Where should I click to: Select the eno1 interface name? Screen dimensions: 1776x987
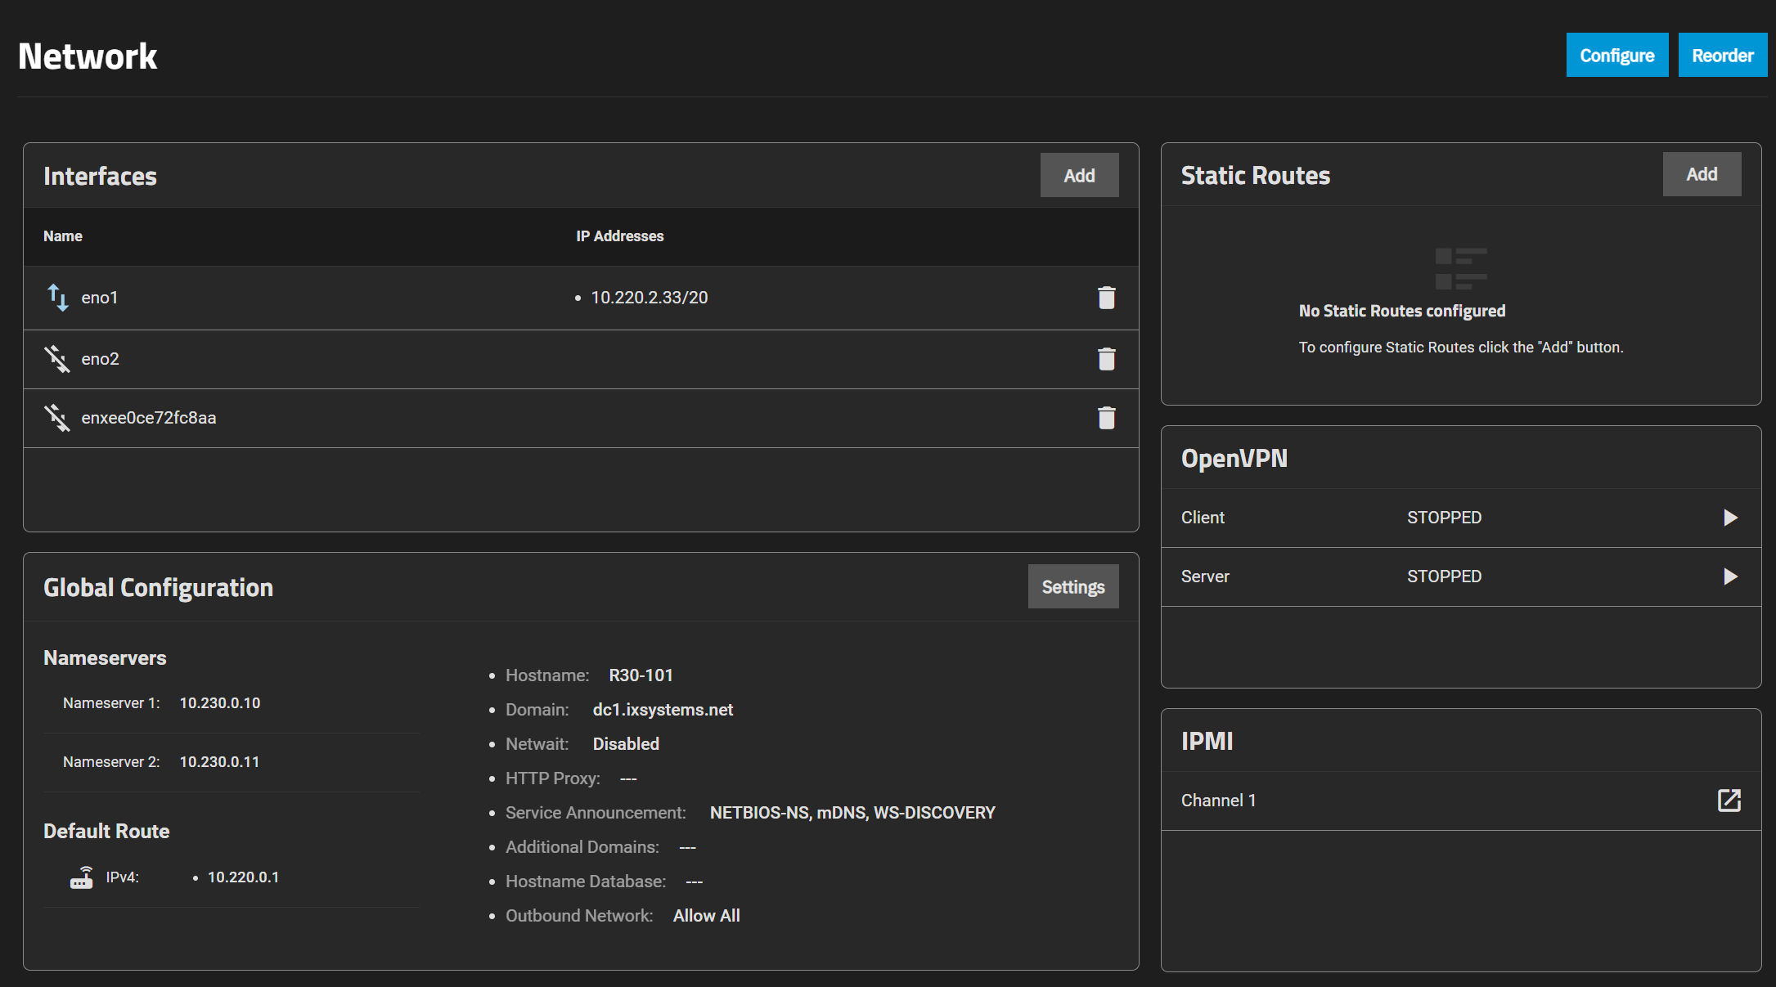[100, 298]
